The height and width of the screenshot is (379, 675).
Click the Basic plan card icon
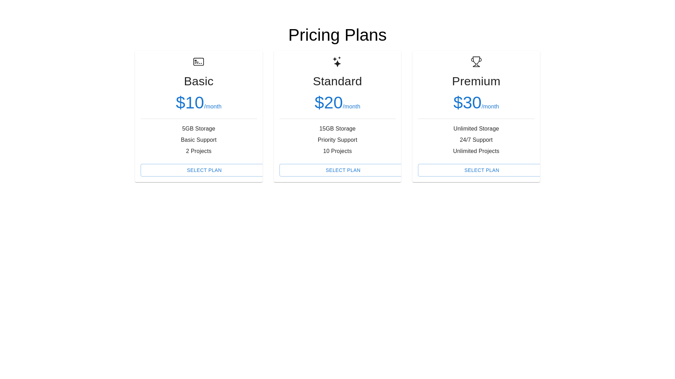click(199, 62)
